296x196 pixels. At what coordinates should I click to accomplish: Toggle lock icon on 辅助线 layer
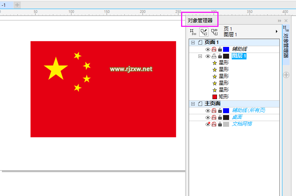220,49
